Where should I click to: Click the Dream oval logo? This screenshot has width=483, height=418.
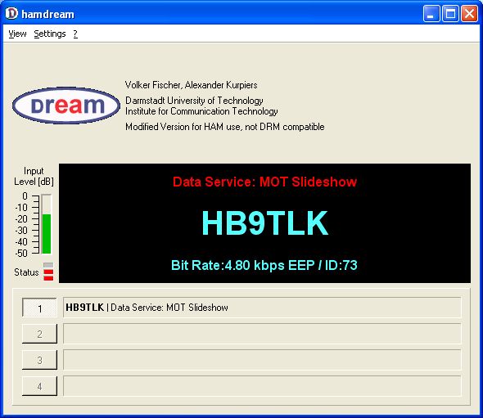pos(66,106)
